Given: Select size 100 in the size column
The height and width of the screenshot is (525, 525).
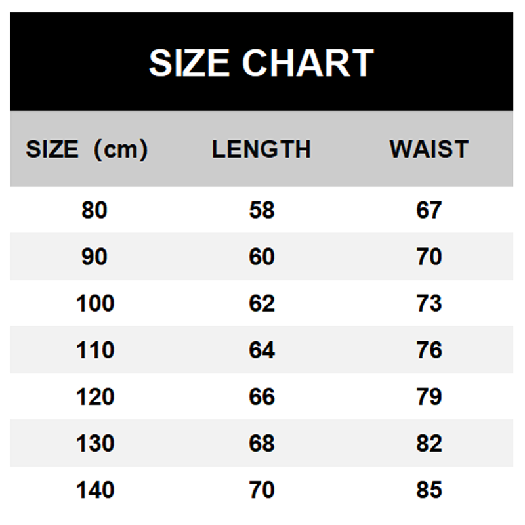Looking at the screenshot, I should pos(95,304).
